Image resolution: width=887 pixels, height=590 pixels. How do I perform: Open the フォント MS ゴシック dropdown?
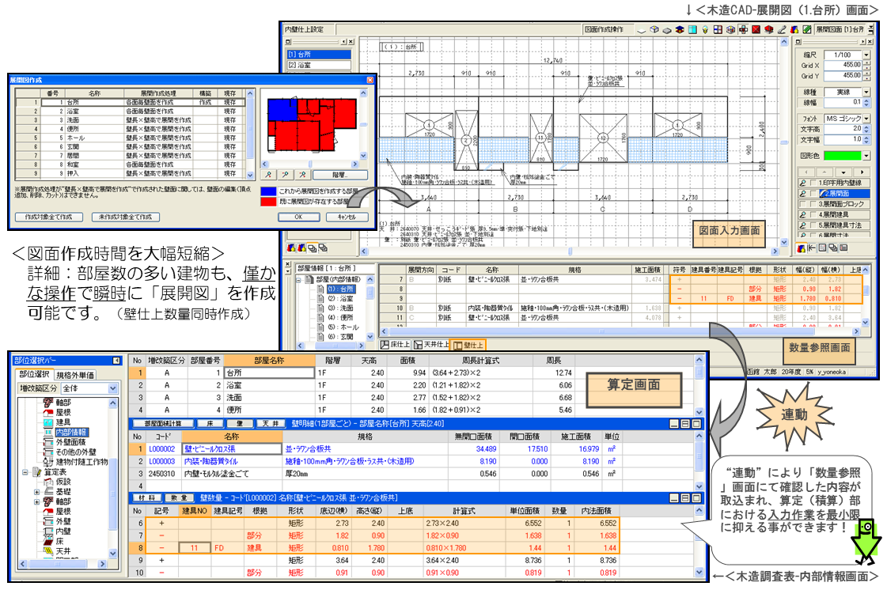pyautogui.click(x=866, y=118)
